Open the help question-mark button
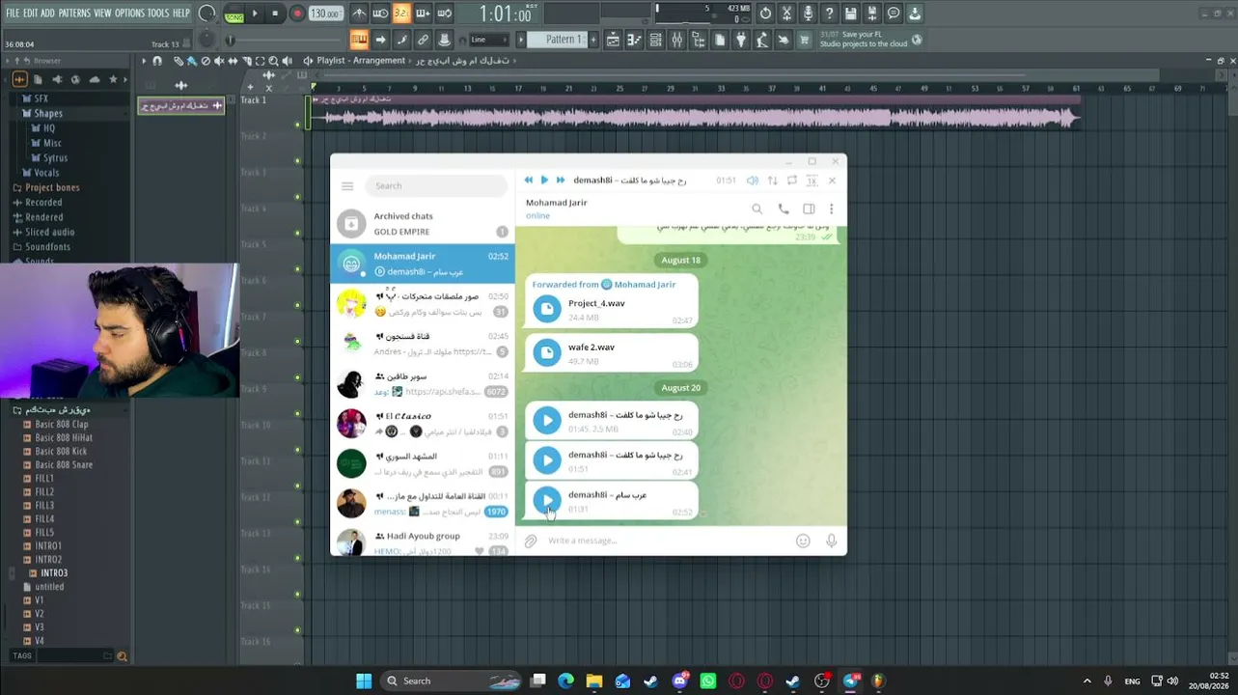This screenshot has height=695, width=1238. click(830, 14)
